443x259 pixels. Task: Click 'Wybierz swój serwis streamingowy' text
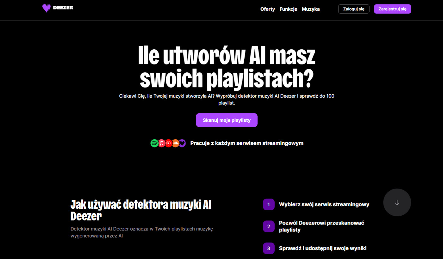[x=324, y=204]
